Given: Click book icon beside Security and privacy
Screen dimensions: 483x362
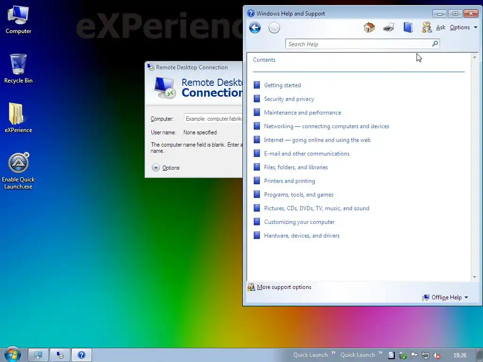Looking at the screenshot, I should tap(257, 99).
